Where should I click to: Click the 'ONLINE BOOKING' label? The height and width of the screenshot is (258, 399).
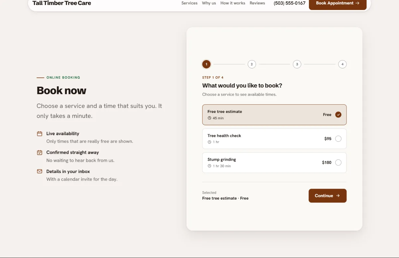[x=63, y=78]
